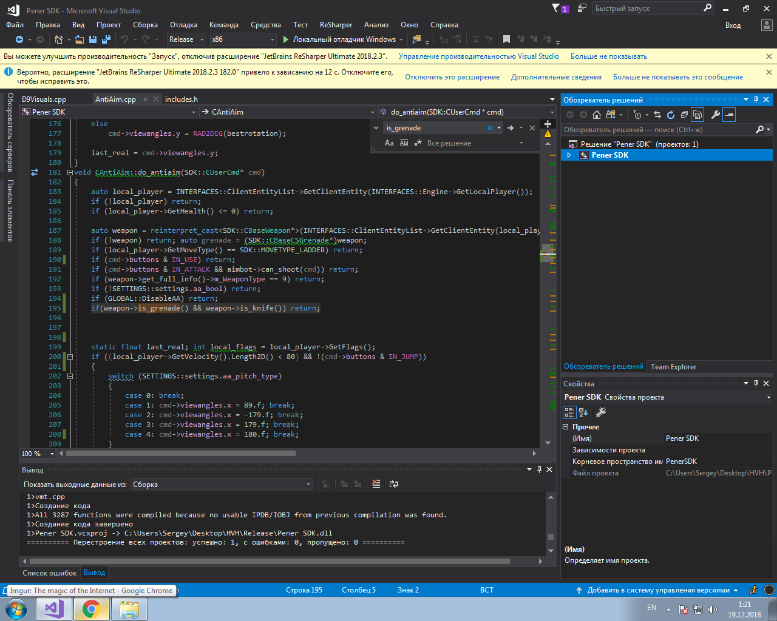Toggle match case (Aa) in find box

pyautogui.click(x=389, y=143)
